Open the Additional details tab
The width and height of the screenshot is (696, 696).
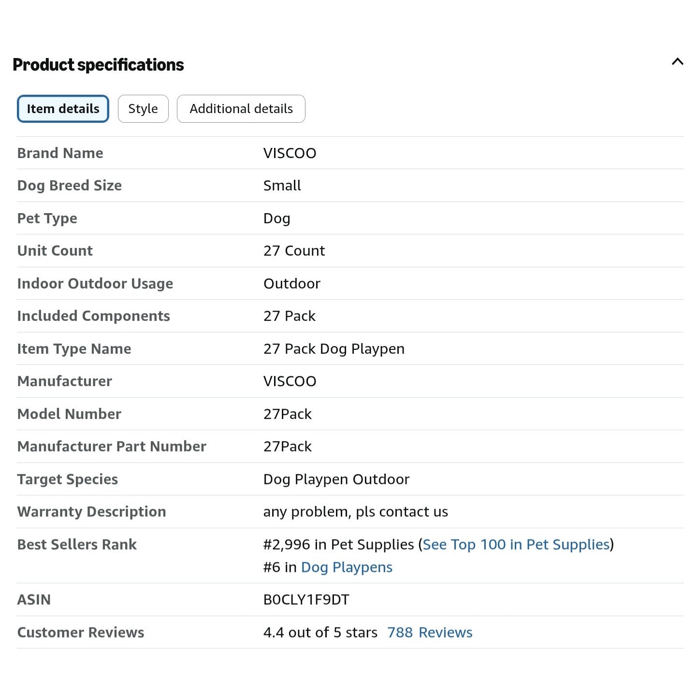[x=241, y=109]
